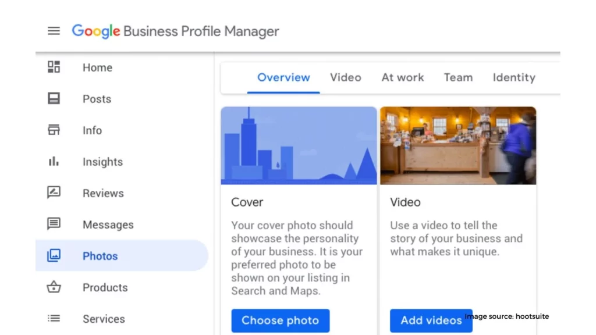
Task: Click the Posts icon in sidebar
Action: [54, 98]
